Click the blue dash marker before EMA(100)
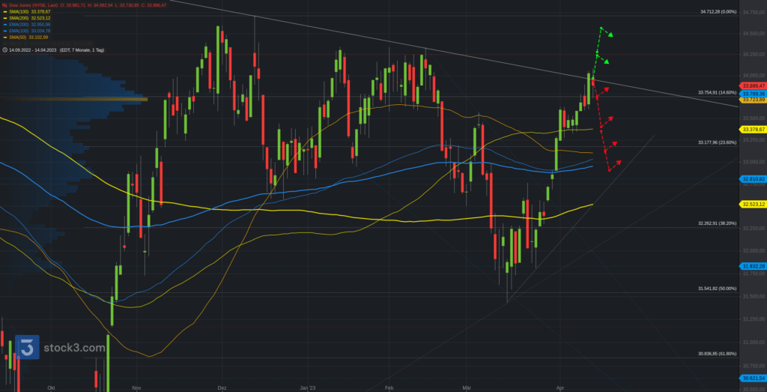This screenshot has width=767, height=392. pos(4,31)
